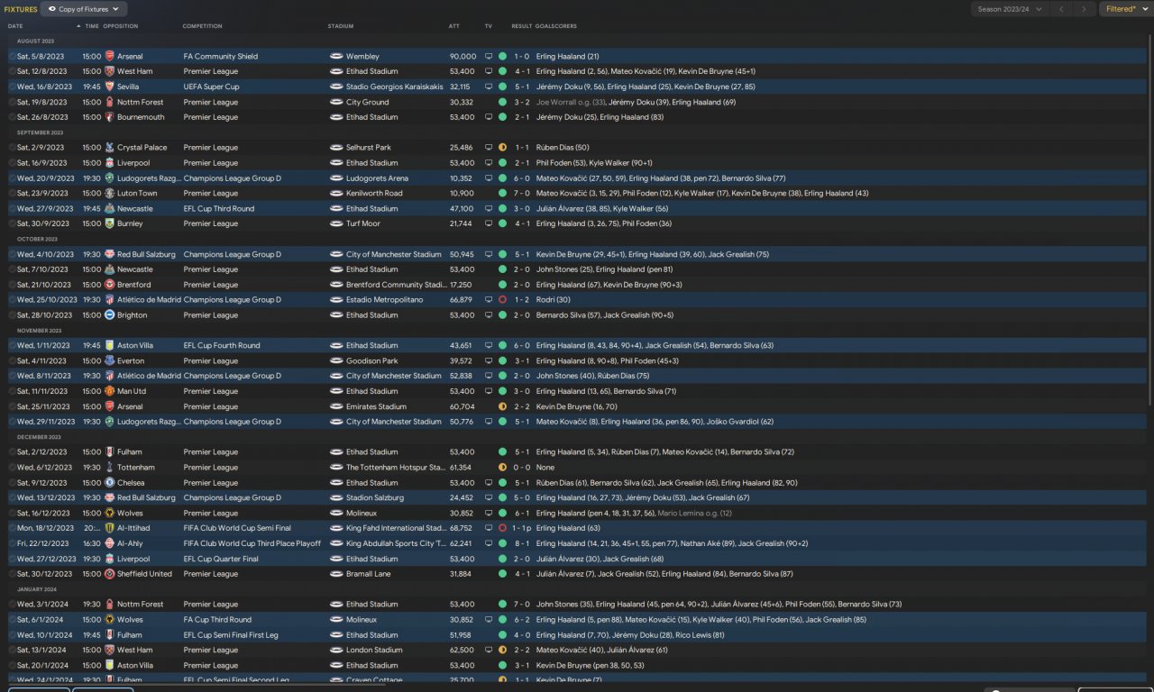Viewport: 1154px width, 692px height.
Task: Sort by the Competition column header
Action: coord(202,26)
